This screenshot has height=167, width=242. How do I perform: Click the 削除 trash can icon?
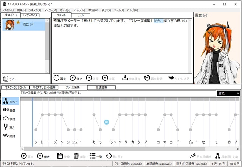(x=76, y=156)
